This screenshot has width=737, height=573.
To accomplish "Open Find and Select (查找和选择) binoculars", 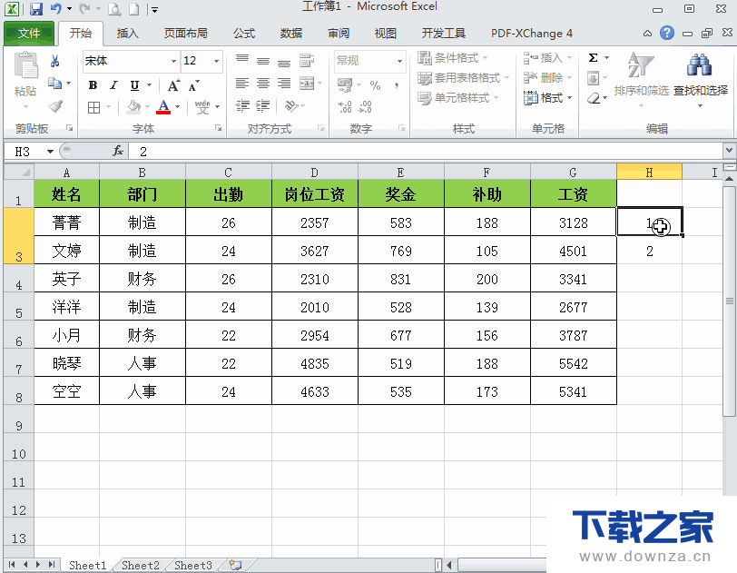I will 701,79.
